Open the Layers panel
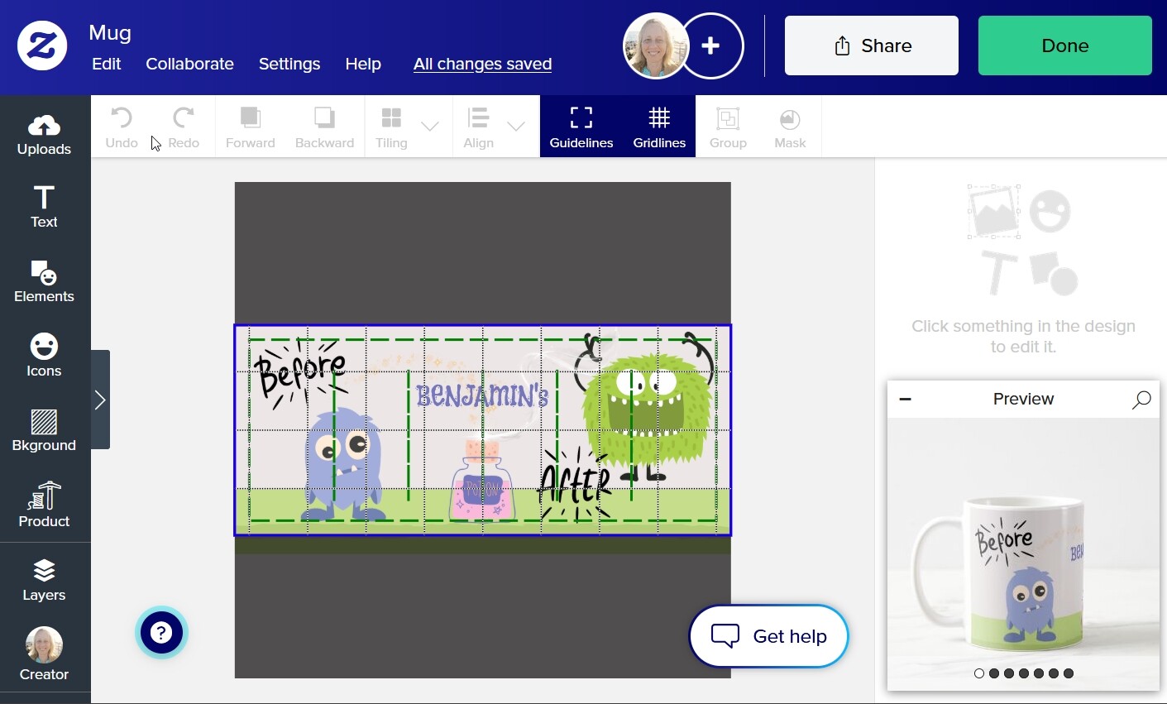 tap(45, 579)
